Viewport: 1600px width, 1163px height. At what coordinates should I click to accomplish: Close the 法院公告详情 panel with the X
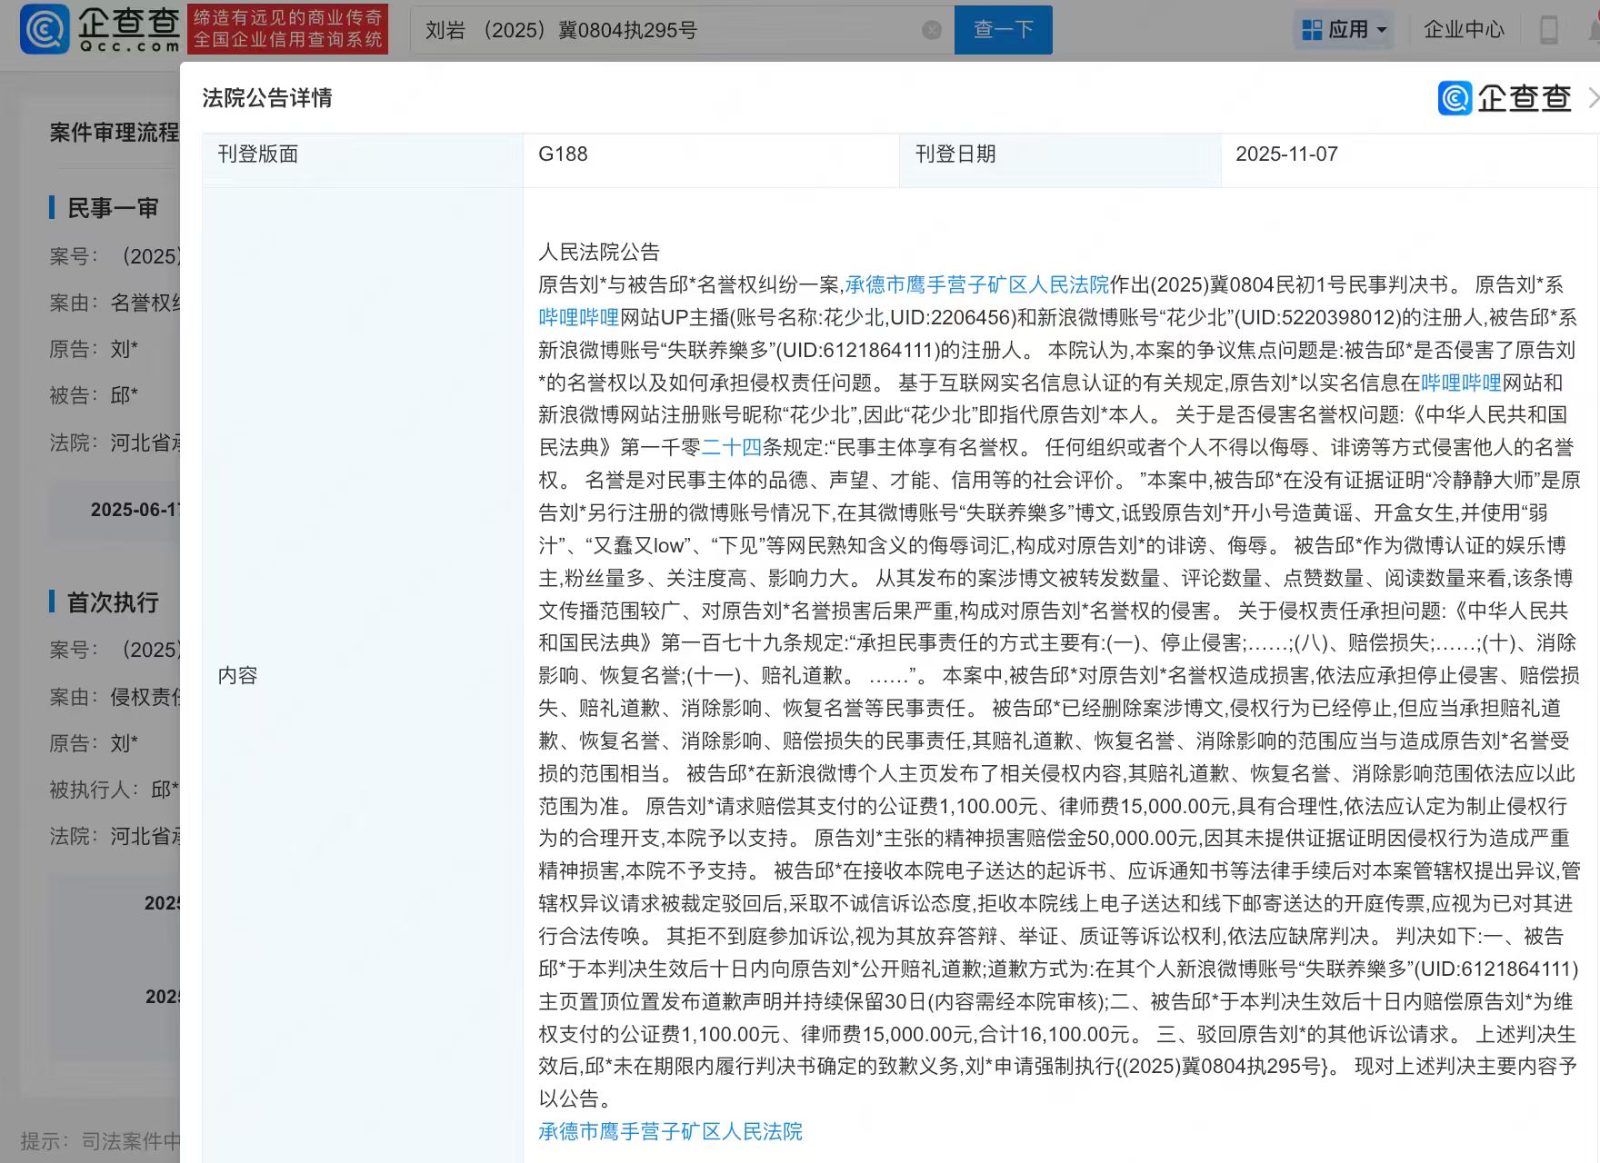(1592, 98)
